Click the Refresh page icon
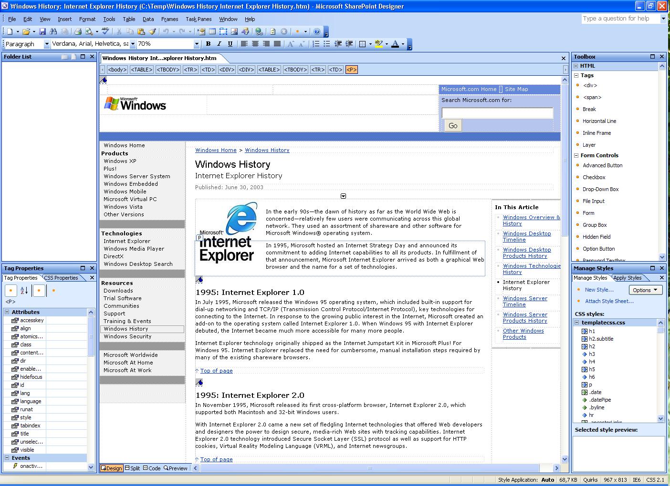The height and width of the screenshot is (486, 670). click(x=273, y=31)
